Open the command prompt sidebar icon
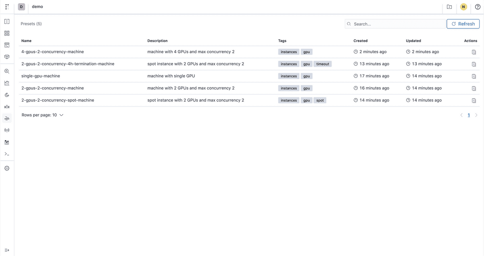484x256 pixels. (x=7, y=154)
